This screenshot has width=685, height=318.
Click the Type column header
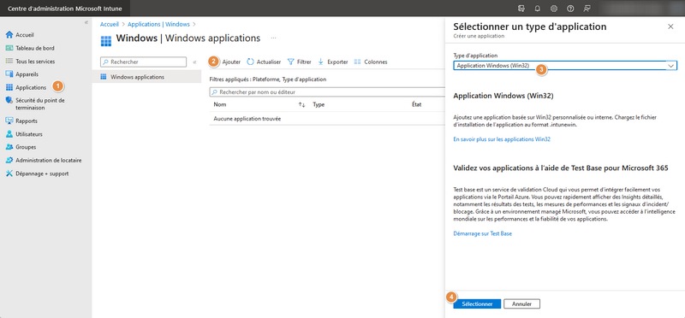[319, 104]
